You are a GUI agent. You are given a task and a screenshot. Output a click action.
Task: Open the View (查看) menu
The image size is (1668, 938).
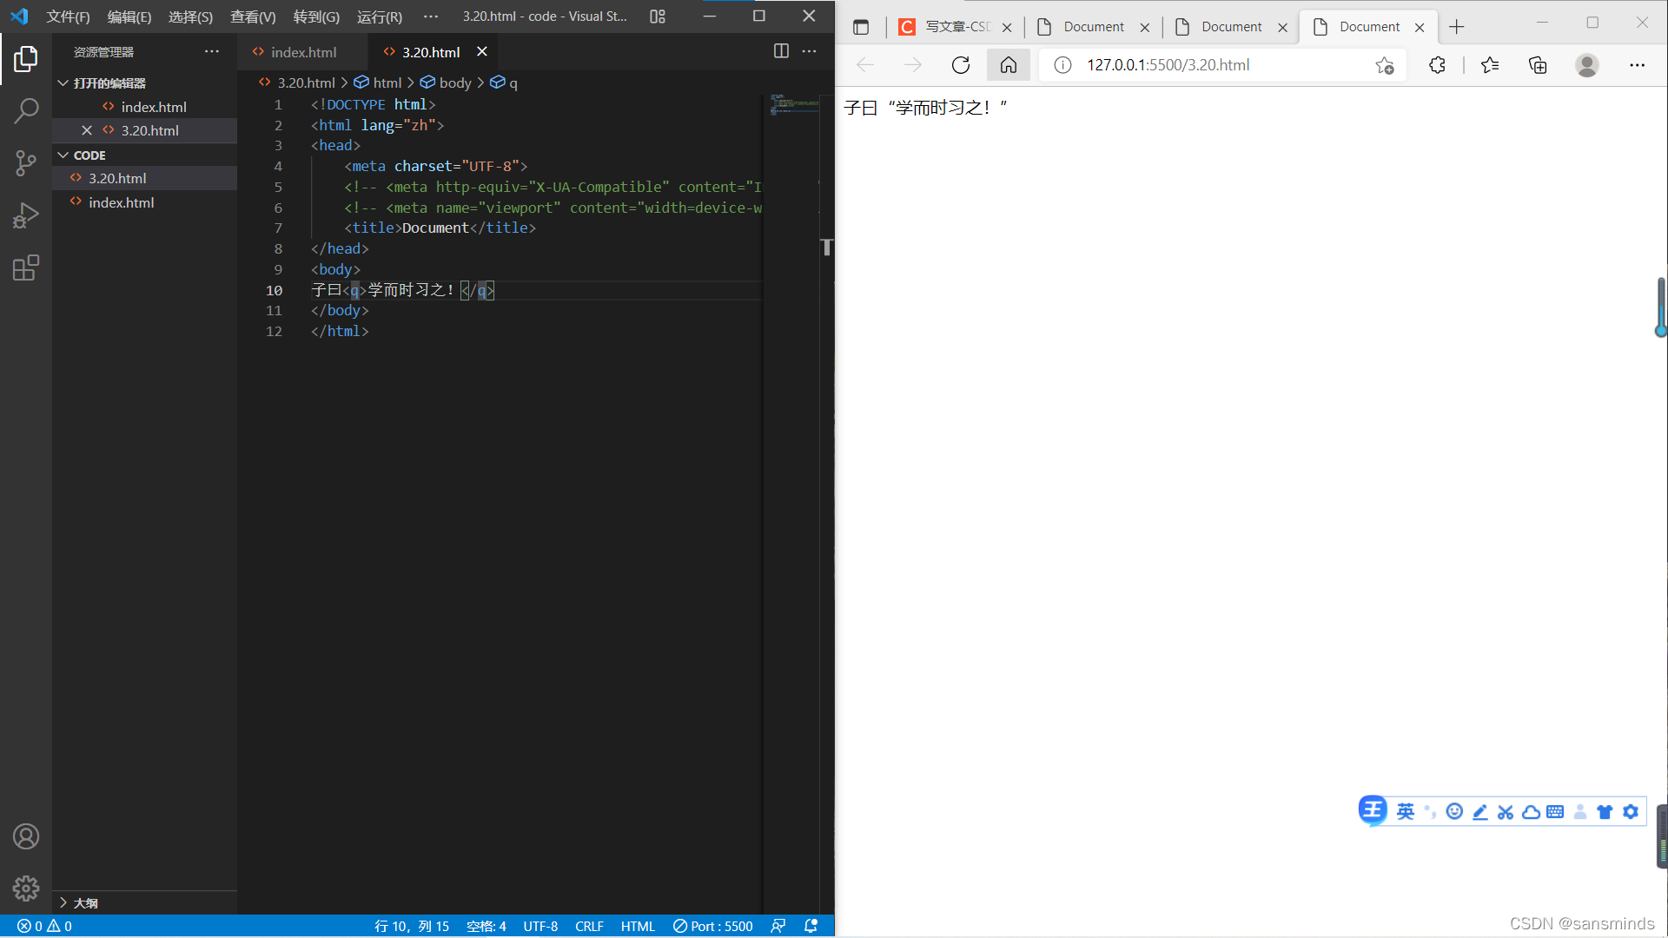pyautogui.click(x=253, y=17)
